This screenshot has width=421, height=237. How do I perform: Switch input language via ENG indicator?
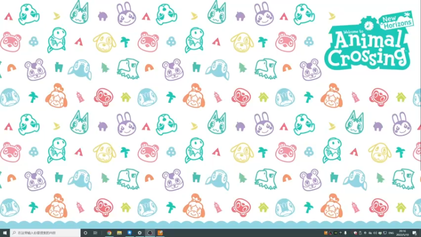pyautogui.click(x=391, y=233)
